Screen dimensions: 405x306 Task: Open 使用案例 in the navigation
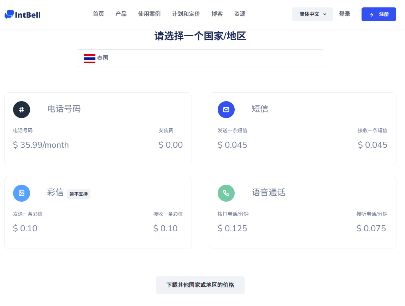149,14
